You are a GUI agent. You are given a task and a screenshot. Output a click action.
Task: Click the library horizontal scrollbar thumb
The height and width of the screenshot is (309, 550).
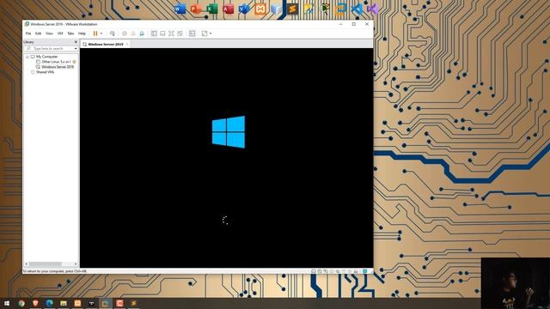46,264
